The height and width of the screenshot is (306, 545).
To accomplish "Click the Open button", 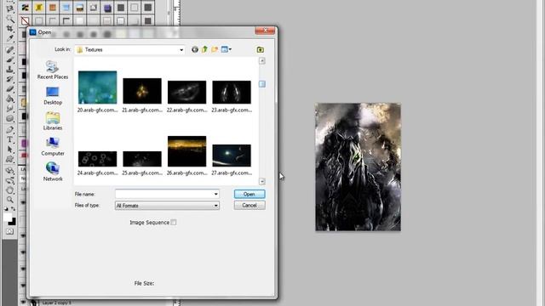I will click(250, 194).
